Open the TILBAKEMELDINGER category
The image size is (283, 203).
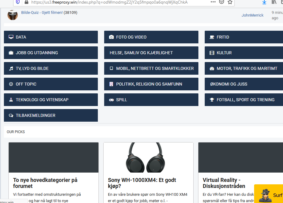click(51, 115)
